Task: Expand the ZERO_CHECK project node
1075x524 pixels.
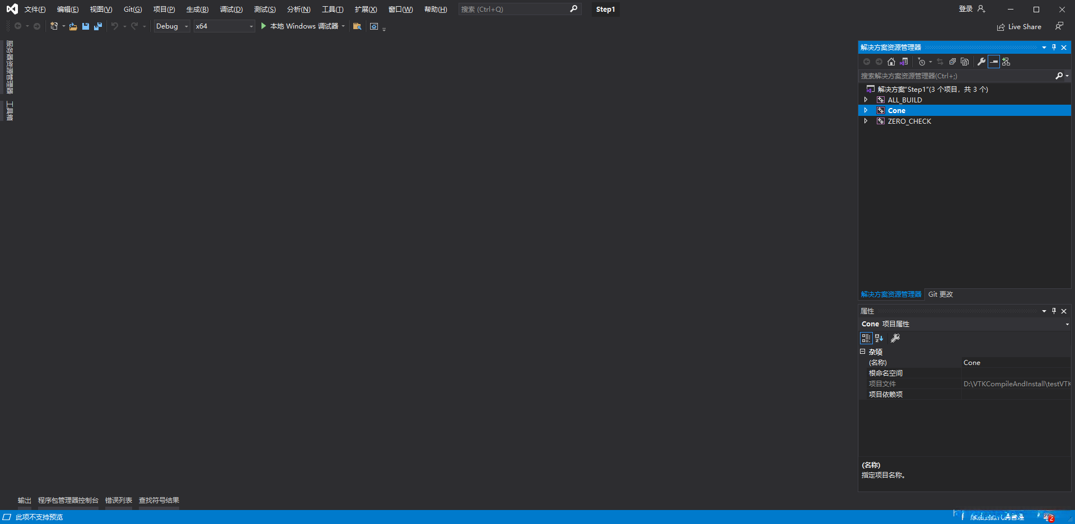Action: pyautogui.click(x=866, y=121)
